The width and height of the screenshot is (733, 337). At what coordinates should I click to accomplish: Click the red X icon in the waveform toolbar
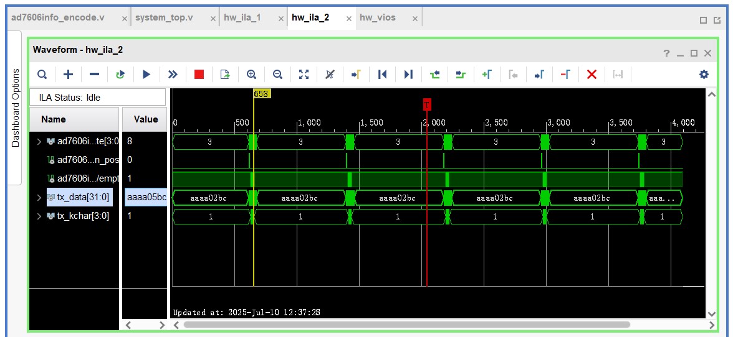592,74
